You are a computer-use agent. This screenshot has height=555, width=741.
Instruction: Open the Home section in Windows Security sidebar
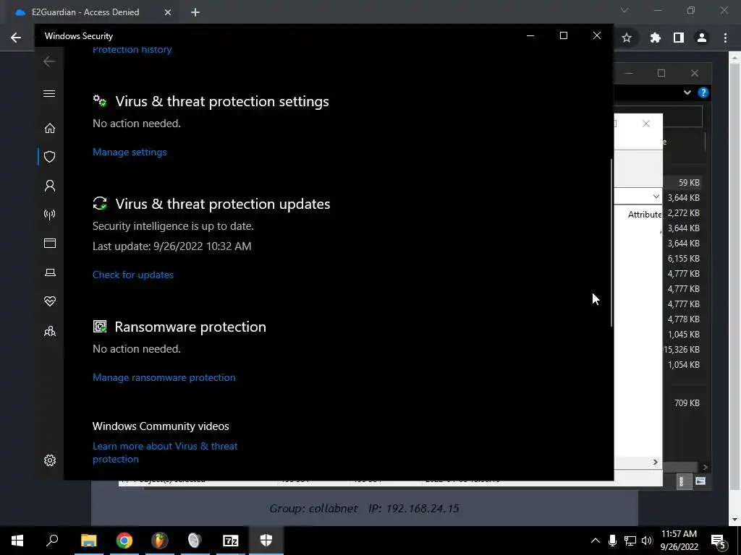point(50,129)
